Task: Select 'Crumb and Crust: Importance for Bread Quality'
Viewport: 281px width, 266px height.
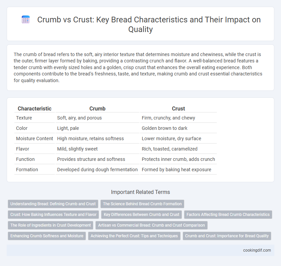Action: point(227,236)
